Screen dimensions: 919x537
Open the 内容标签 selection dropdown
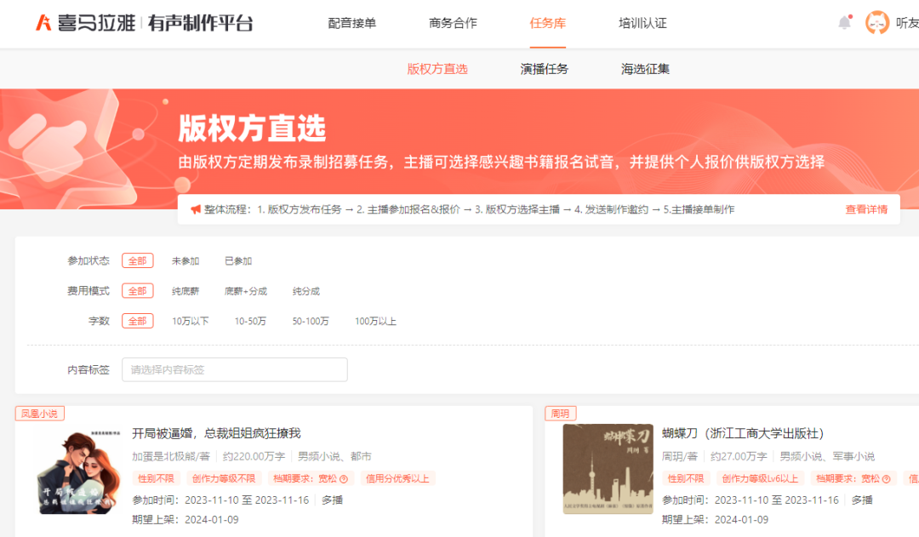pyautogui.click(x=235, y=370)
